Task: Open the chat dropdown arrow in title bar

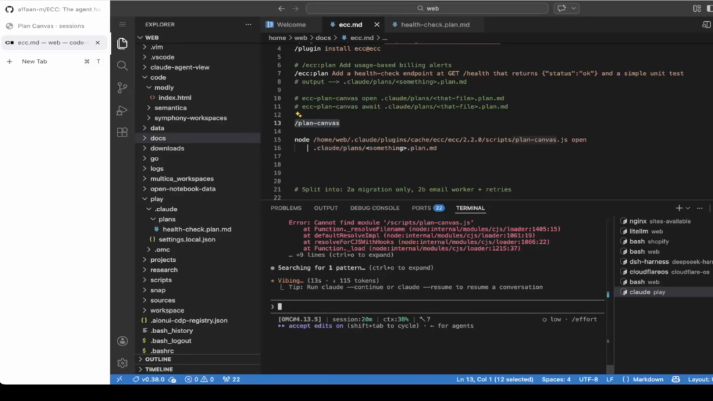Action: coord(574,8)
